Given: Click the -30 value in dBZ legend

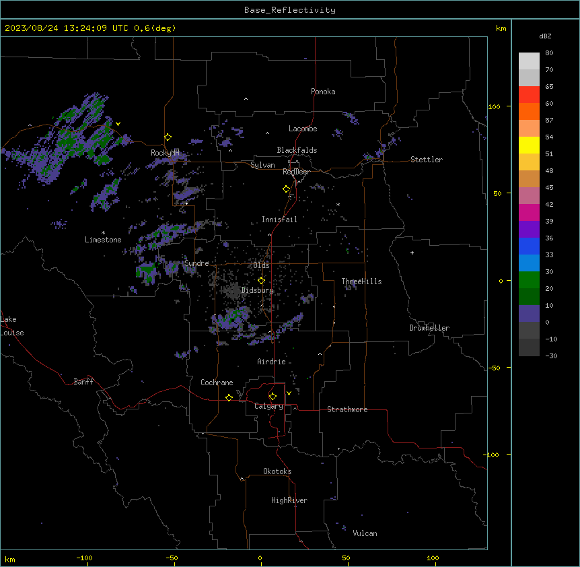Looking at the screenshot, I should (551, 356).
